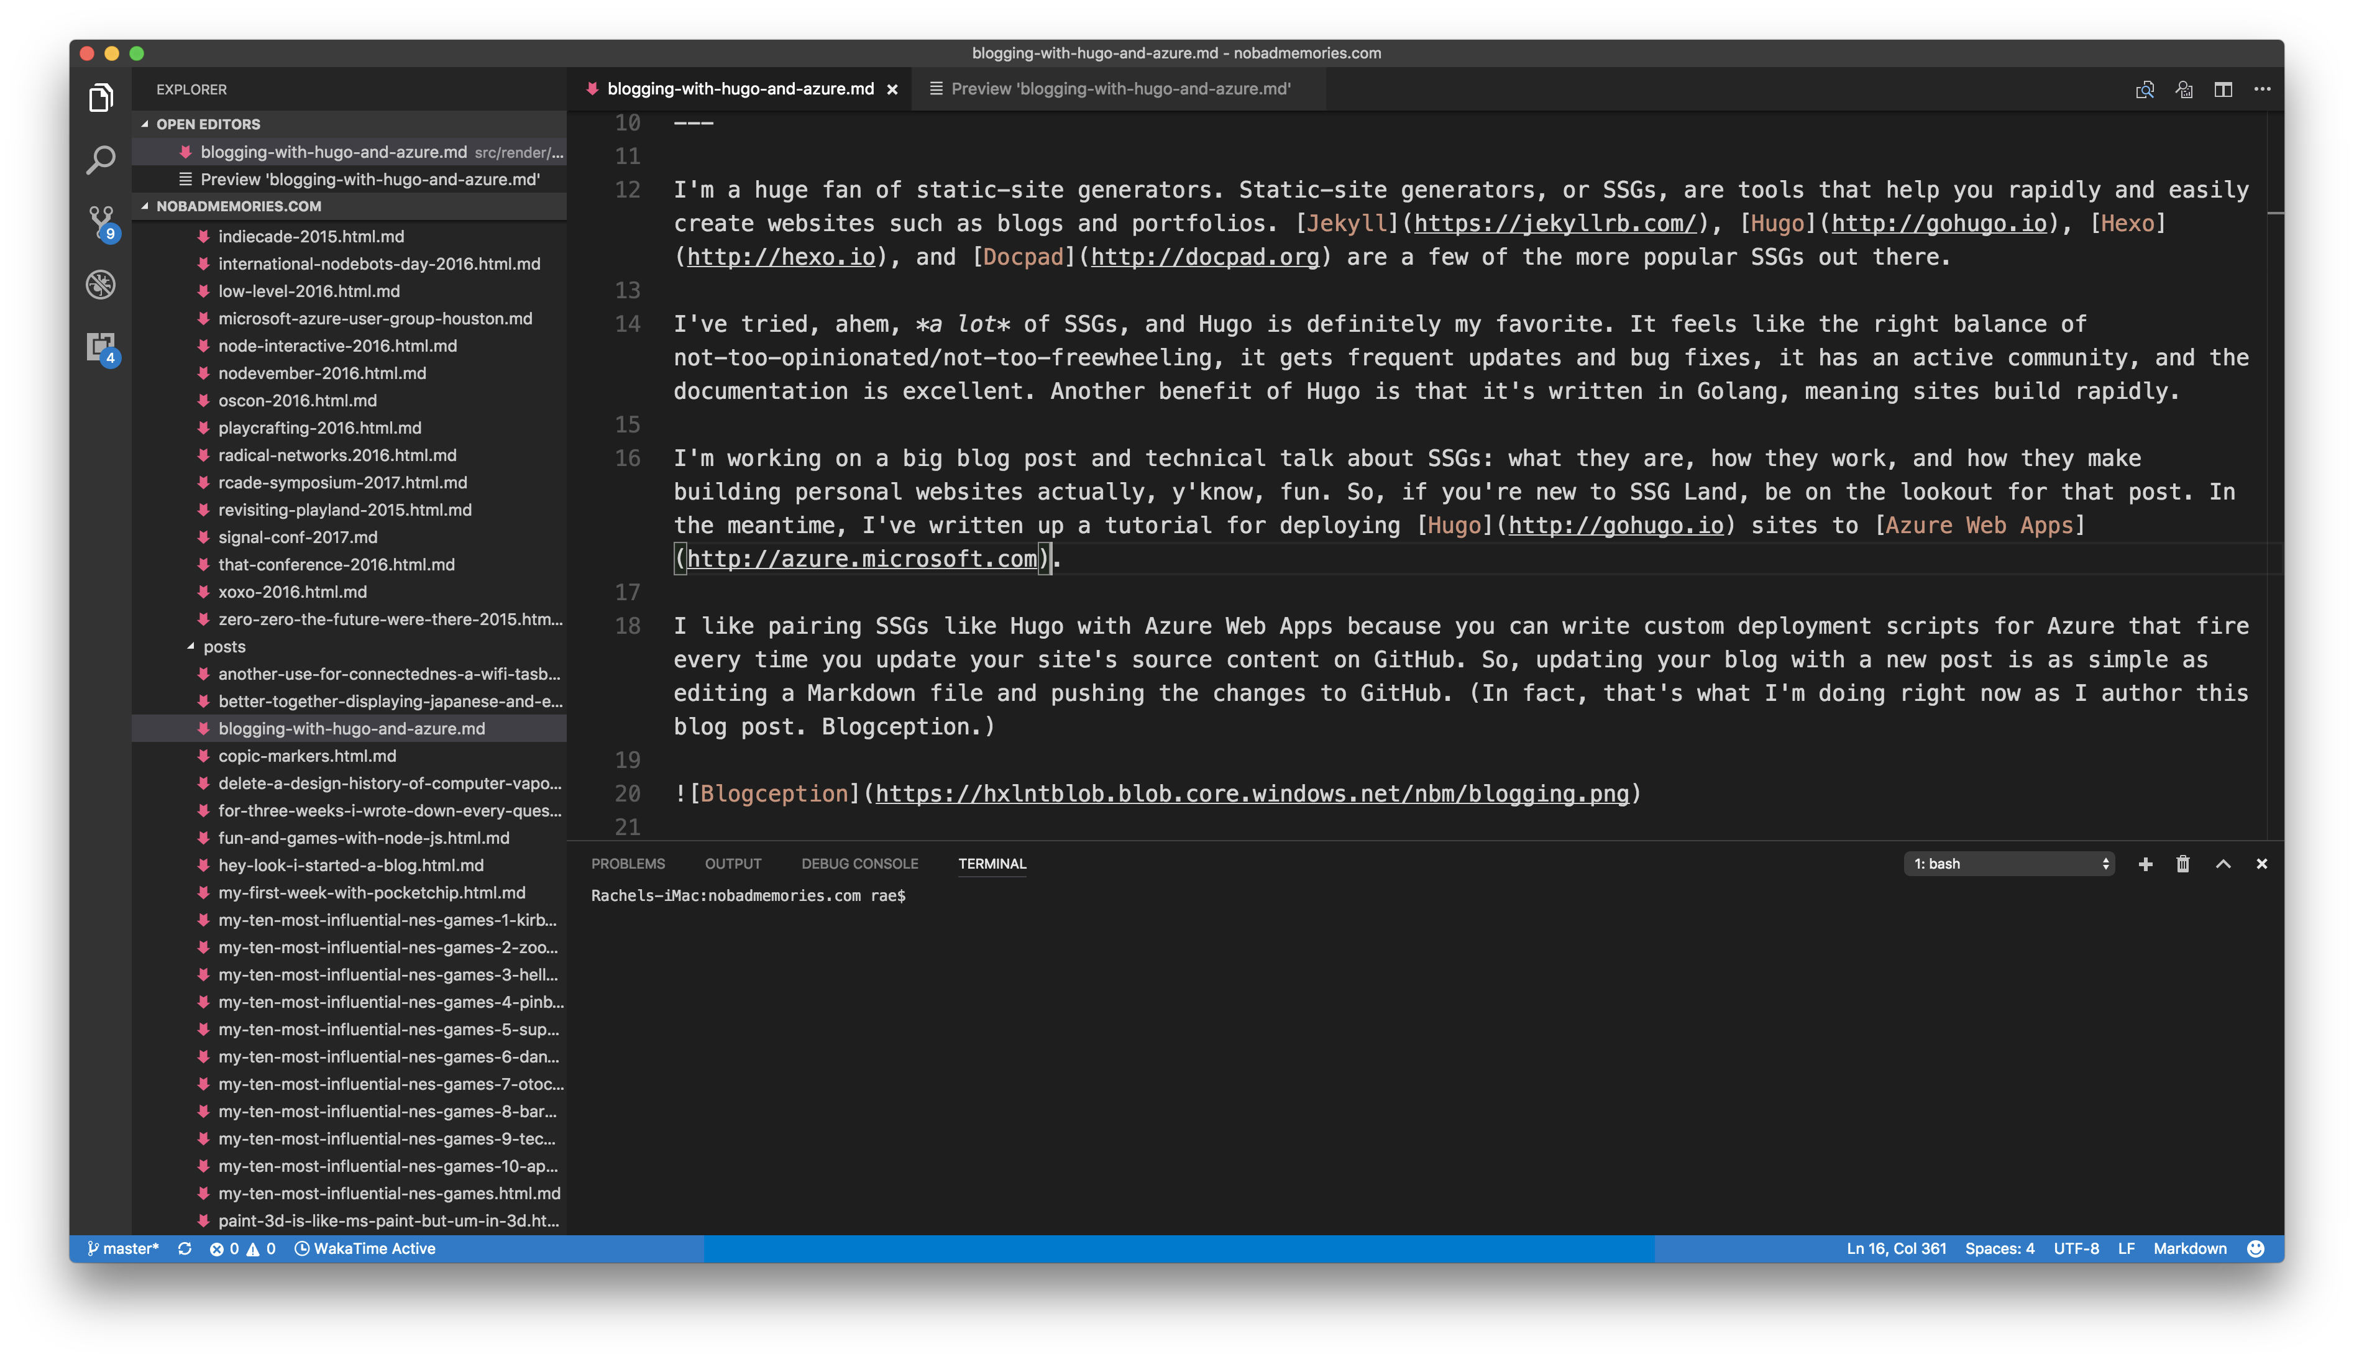Open the editor more actions ellipsis
2354x1362 pixels.
tap(2261, 89)
